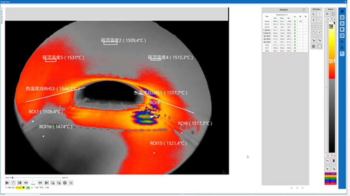
Task: Select the line ROI tool
Action: click(x=320, y=20)
